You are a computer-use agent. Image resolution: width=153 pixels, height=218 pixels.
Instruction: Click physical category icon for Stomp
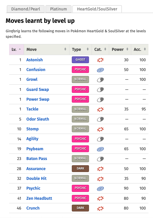coord(100,129)
